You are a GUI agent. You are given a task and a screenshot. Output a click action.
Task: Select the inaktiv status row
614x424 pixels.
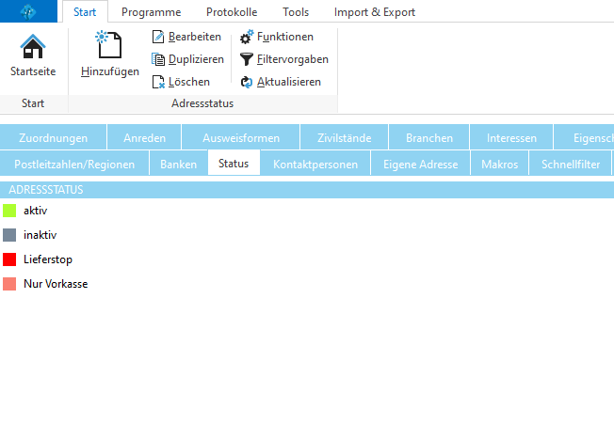[x=307, y=235]
